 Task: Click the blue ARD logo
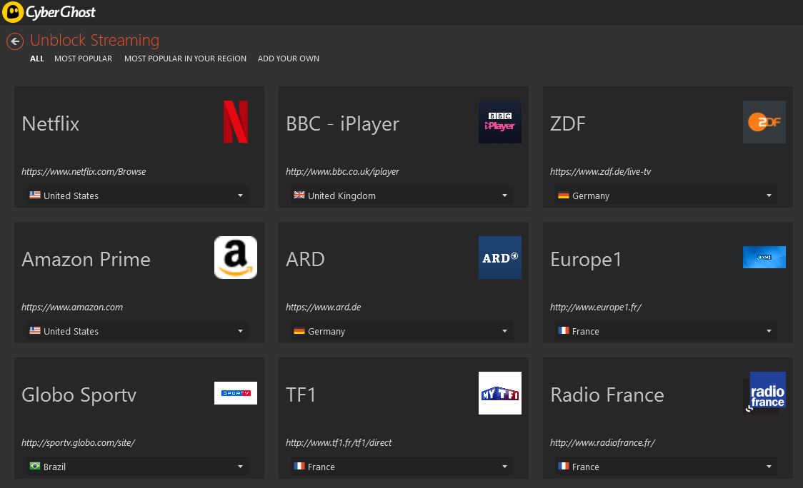pos(500,258)
